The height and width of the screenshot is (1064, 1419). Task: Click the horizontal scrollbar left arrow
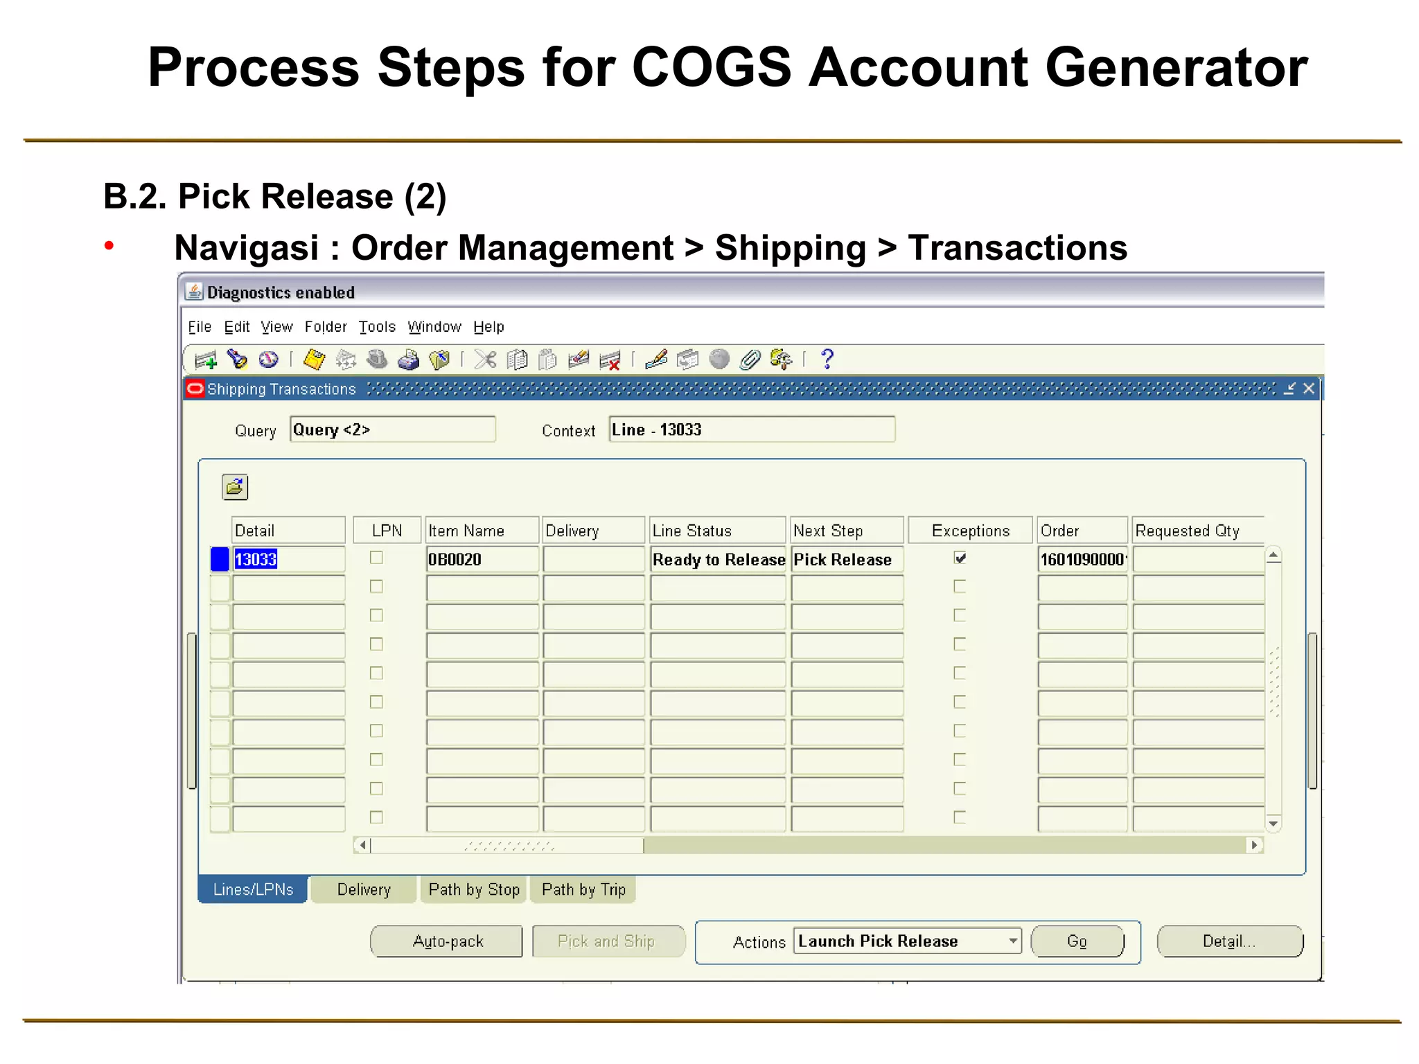tap(362, 845)
